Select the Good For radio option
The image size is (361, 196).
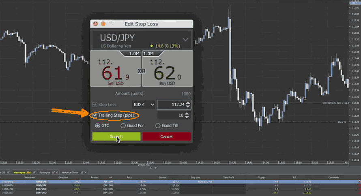click(x=123, y=126)
